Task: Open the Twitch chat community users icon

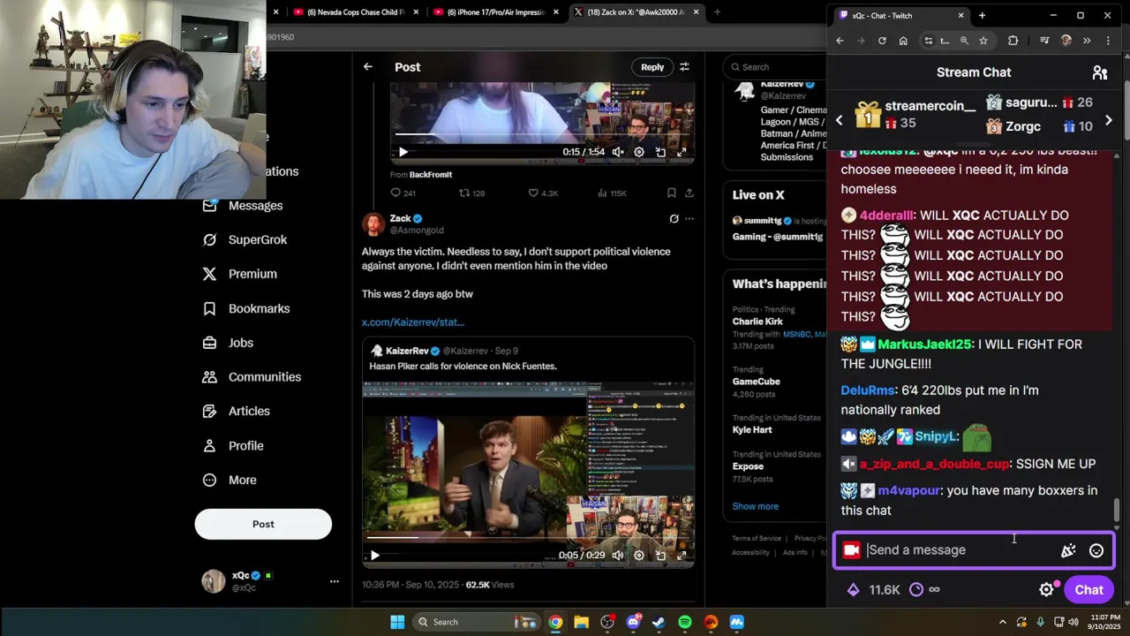Action: pyautogui.click(x=1100, y=72)
